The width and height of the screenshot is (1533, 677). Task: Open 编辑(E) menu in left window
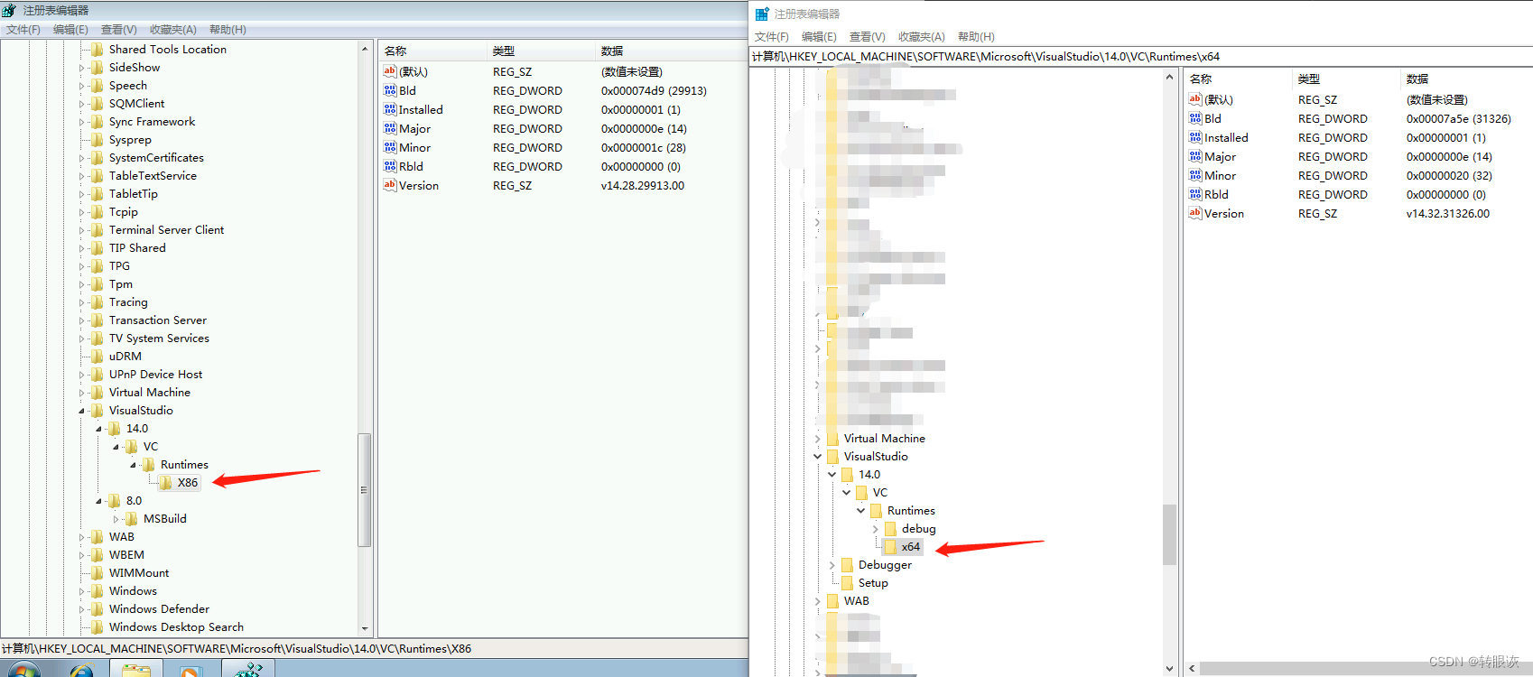[70, 30]
